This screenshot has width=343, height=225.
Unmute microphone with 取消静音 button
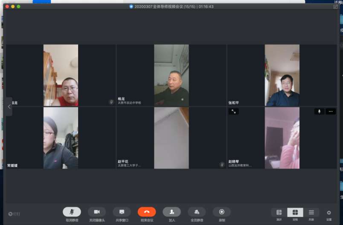pos(72,212)
